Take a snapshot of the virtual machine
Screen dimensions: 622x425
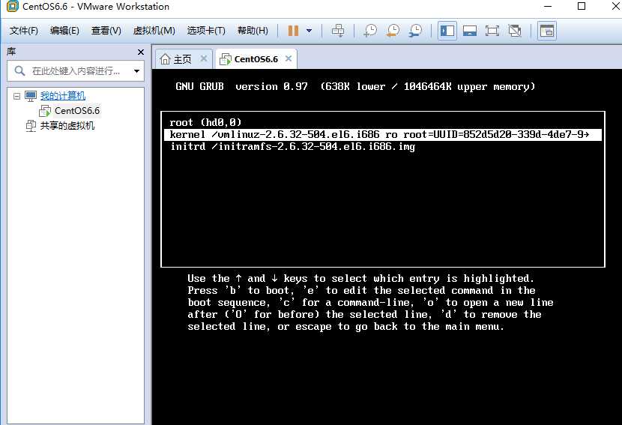pos(370,31)
